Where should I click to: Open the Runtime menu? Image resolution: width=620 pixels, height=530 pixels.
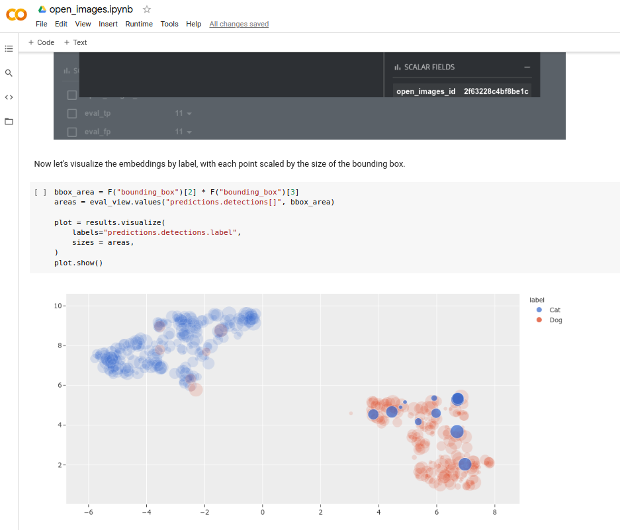(x=139, y=24)
